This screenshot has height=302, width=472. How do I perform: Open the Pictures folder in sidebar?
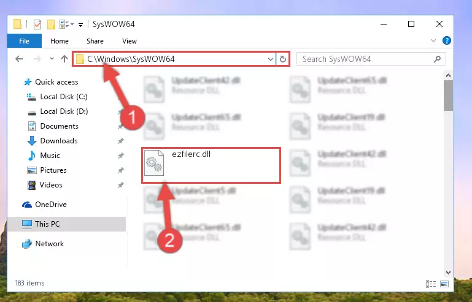(53, 170)
